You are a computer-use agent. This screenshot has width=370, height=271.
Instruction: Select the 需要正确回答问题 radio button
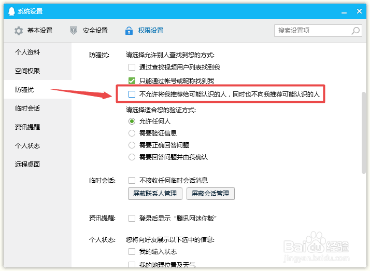click(132, 145)
